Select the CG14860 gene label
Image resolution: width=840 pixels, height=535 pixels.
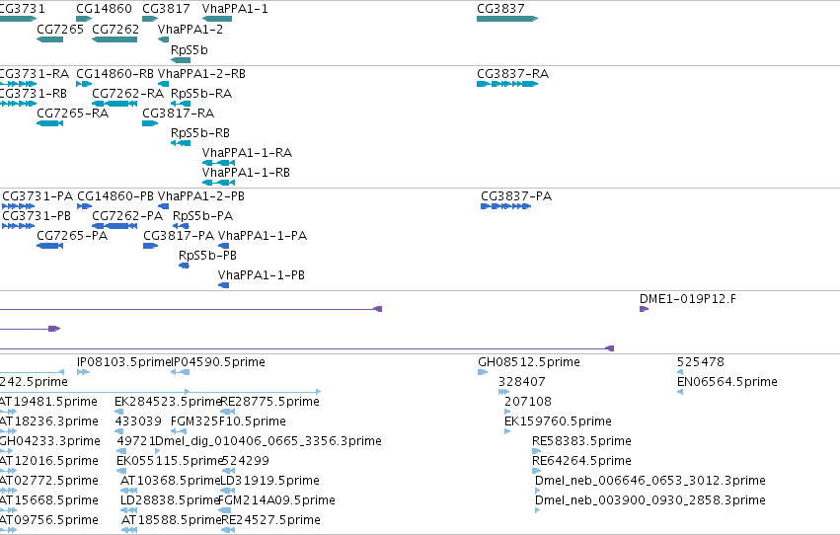104,9
